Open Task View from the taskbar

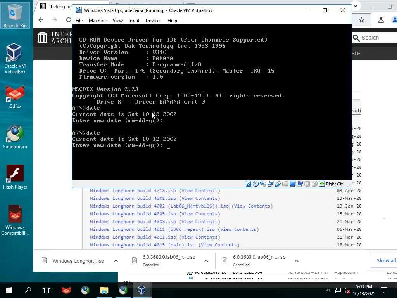[x=47, y=290]
